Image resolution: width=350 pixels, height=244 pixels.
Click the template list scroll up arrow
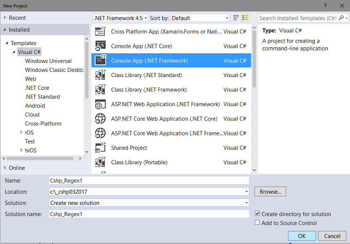254,28
